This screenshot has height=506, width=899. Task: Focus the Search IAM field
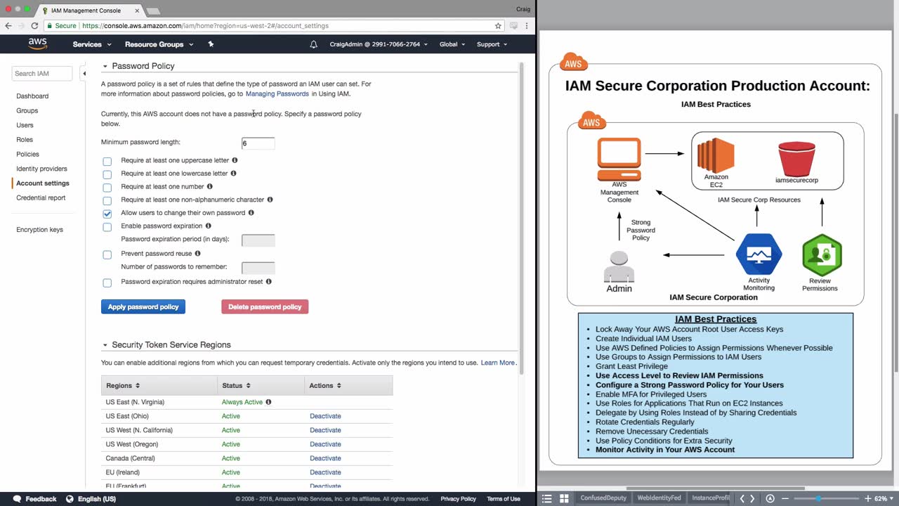pyautogui.click(x=42, y=73)
